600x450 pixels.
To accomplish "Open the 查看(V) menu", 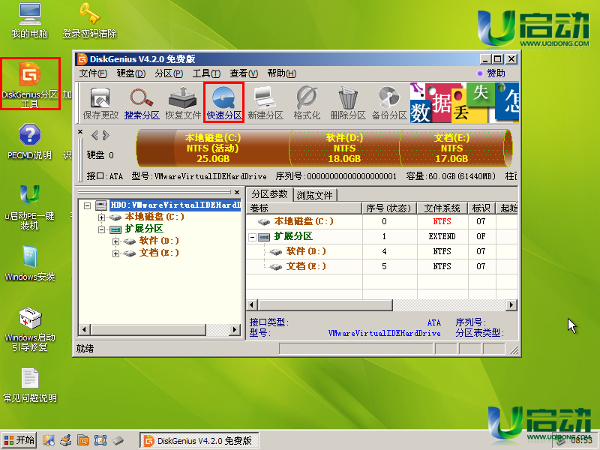I will (244, 73).
